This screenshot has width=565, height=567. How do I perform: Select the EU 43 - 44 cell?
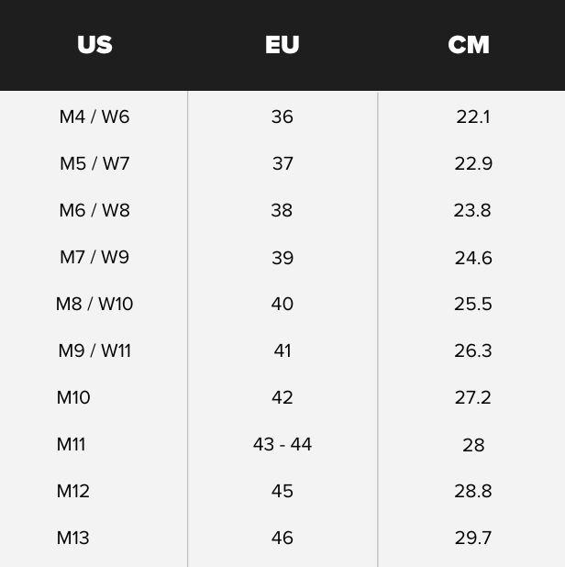click(282, 444)
